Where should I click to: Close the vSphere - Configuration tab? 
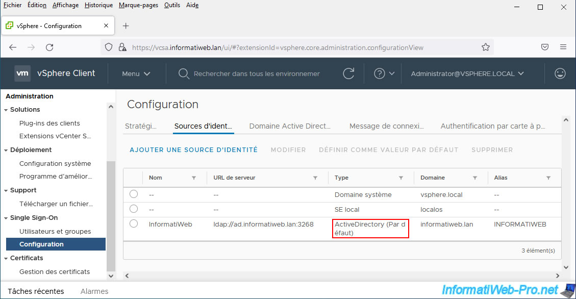coord(106,26)
